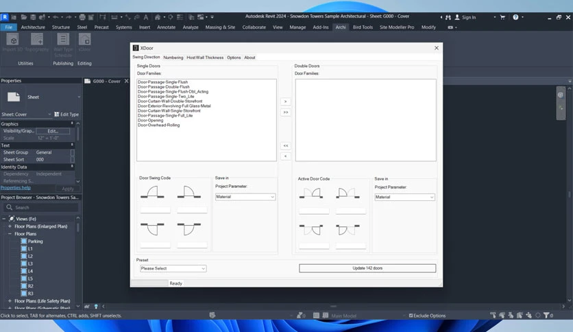Image resolution: width=573 pixels, height=332 pixels.
Task: Open the Preset Please Select dropdown
Action: coord(173,268)
